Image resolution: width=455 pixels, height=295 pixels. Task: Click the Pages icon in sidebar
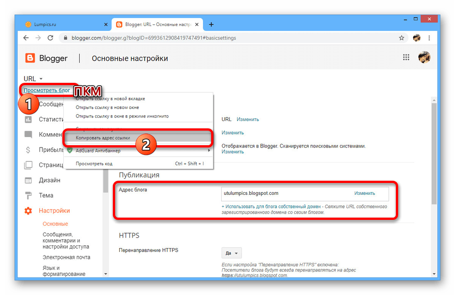tap(28, 165)
